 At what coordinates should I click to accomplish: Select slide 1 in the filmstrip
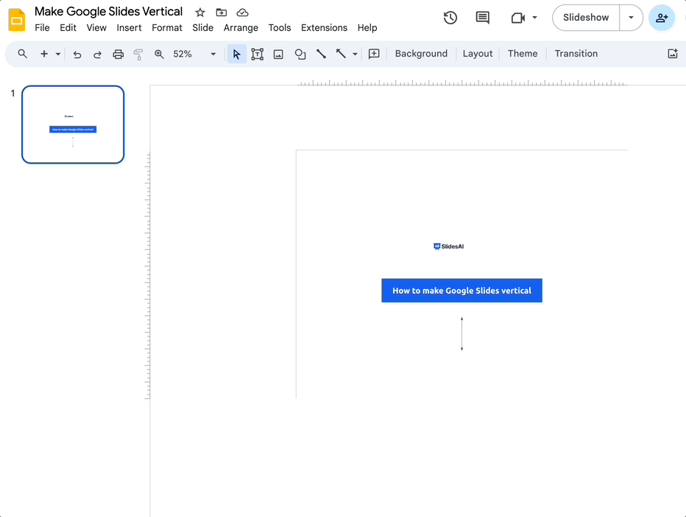point(72,124)
